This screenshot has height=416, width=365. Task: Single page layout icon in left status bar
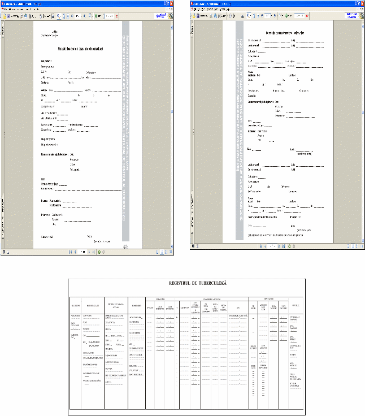click(158, 252)
